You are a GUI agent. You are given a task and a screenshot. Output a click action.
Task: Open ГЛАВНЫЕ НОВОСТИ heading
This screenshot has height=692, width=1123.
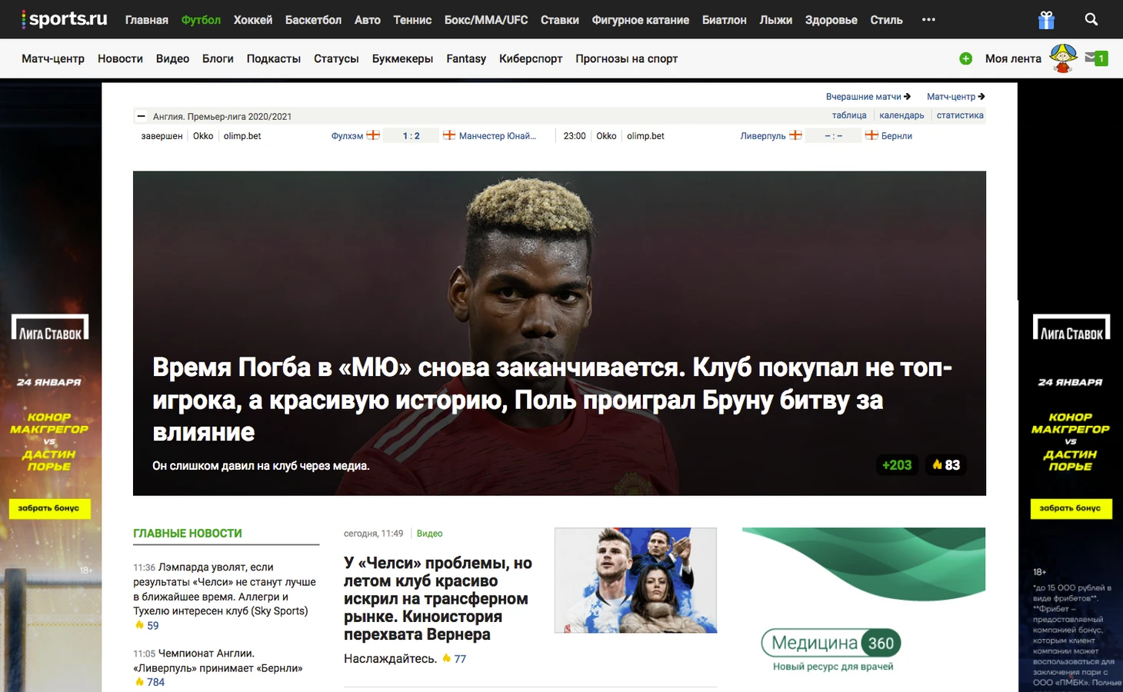coord(188,533)
